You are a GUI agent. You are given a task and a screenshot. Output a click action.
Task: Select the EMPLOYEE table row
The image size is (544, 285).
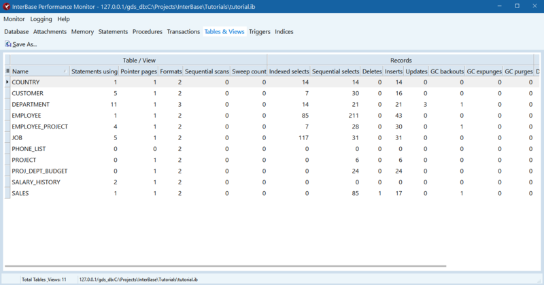pyautogui.click(x=272, y=116)
